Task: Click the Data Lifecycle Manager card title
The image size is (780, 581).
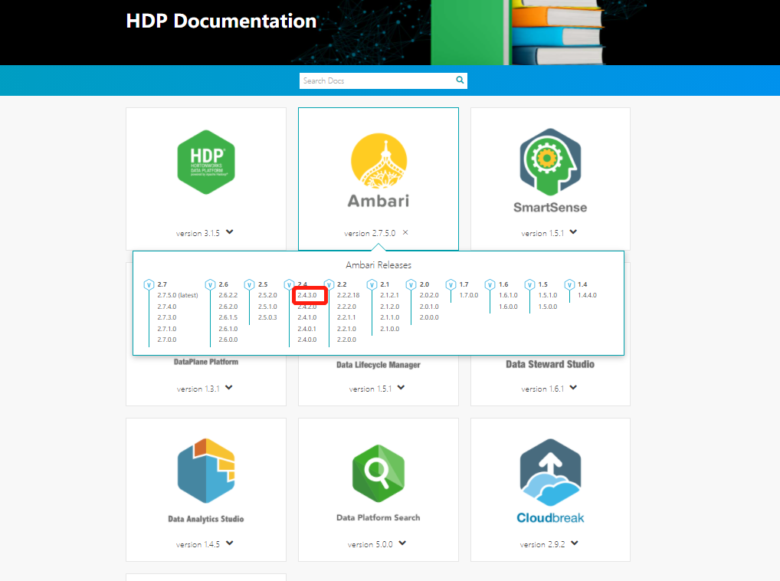Action: [378, 364]
